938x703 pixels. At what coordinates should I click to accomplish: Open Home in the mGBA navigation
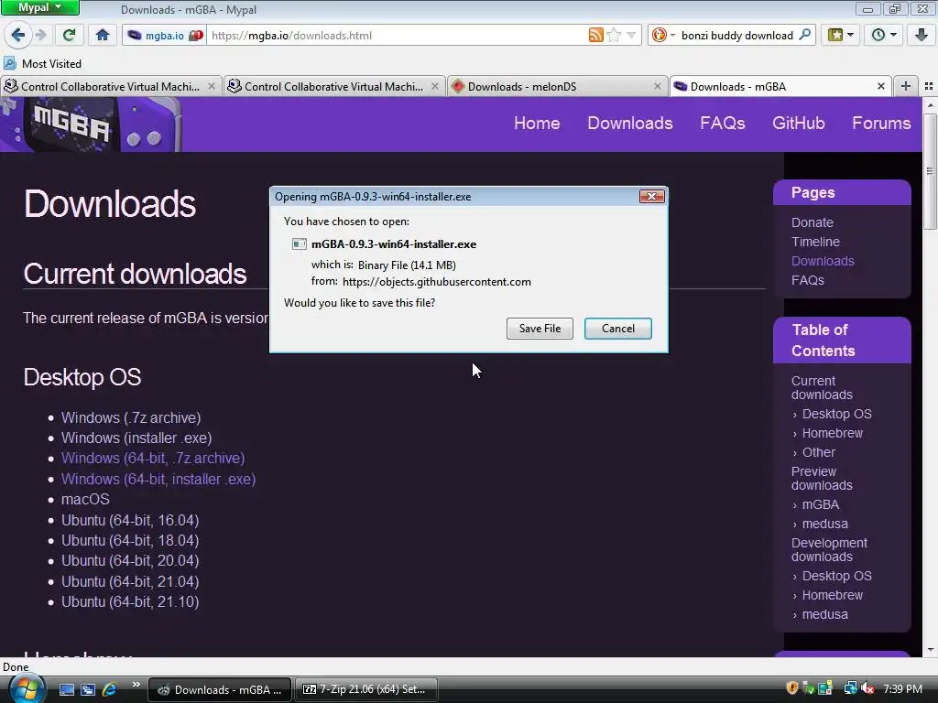[537, 124]
